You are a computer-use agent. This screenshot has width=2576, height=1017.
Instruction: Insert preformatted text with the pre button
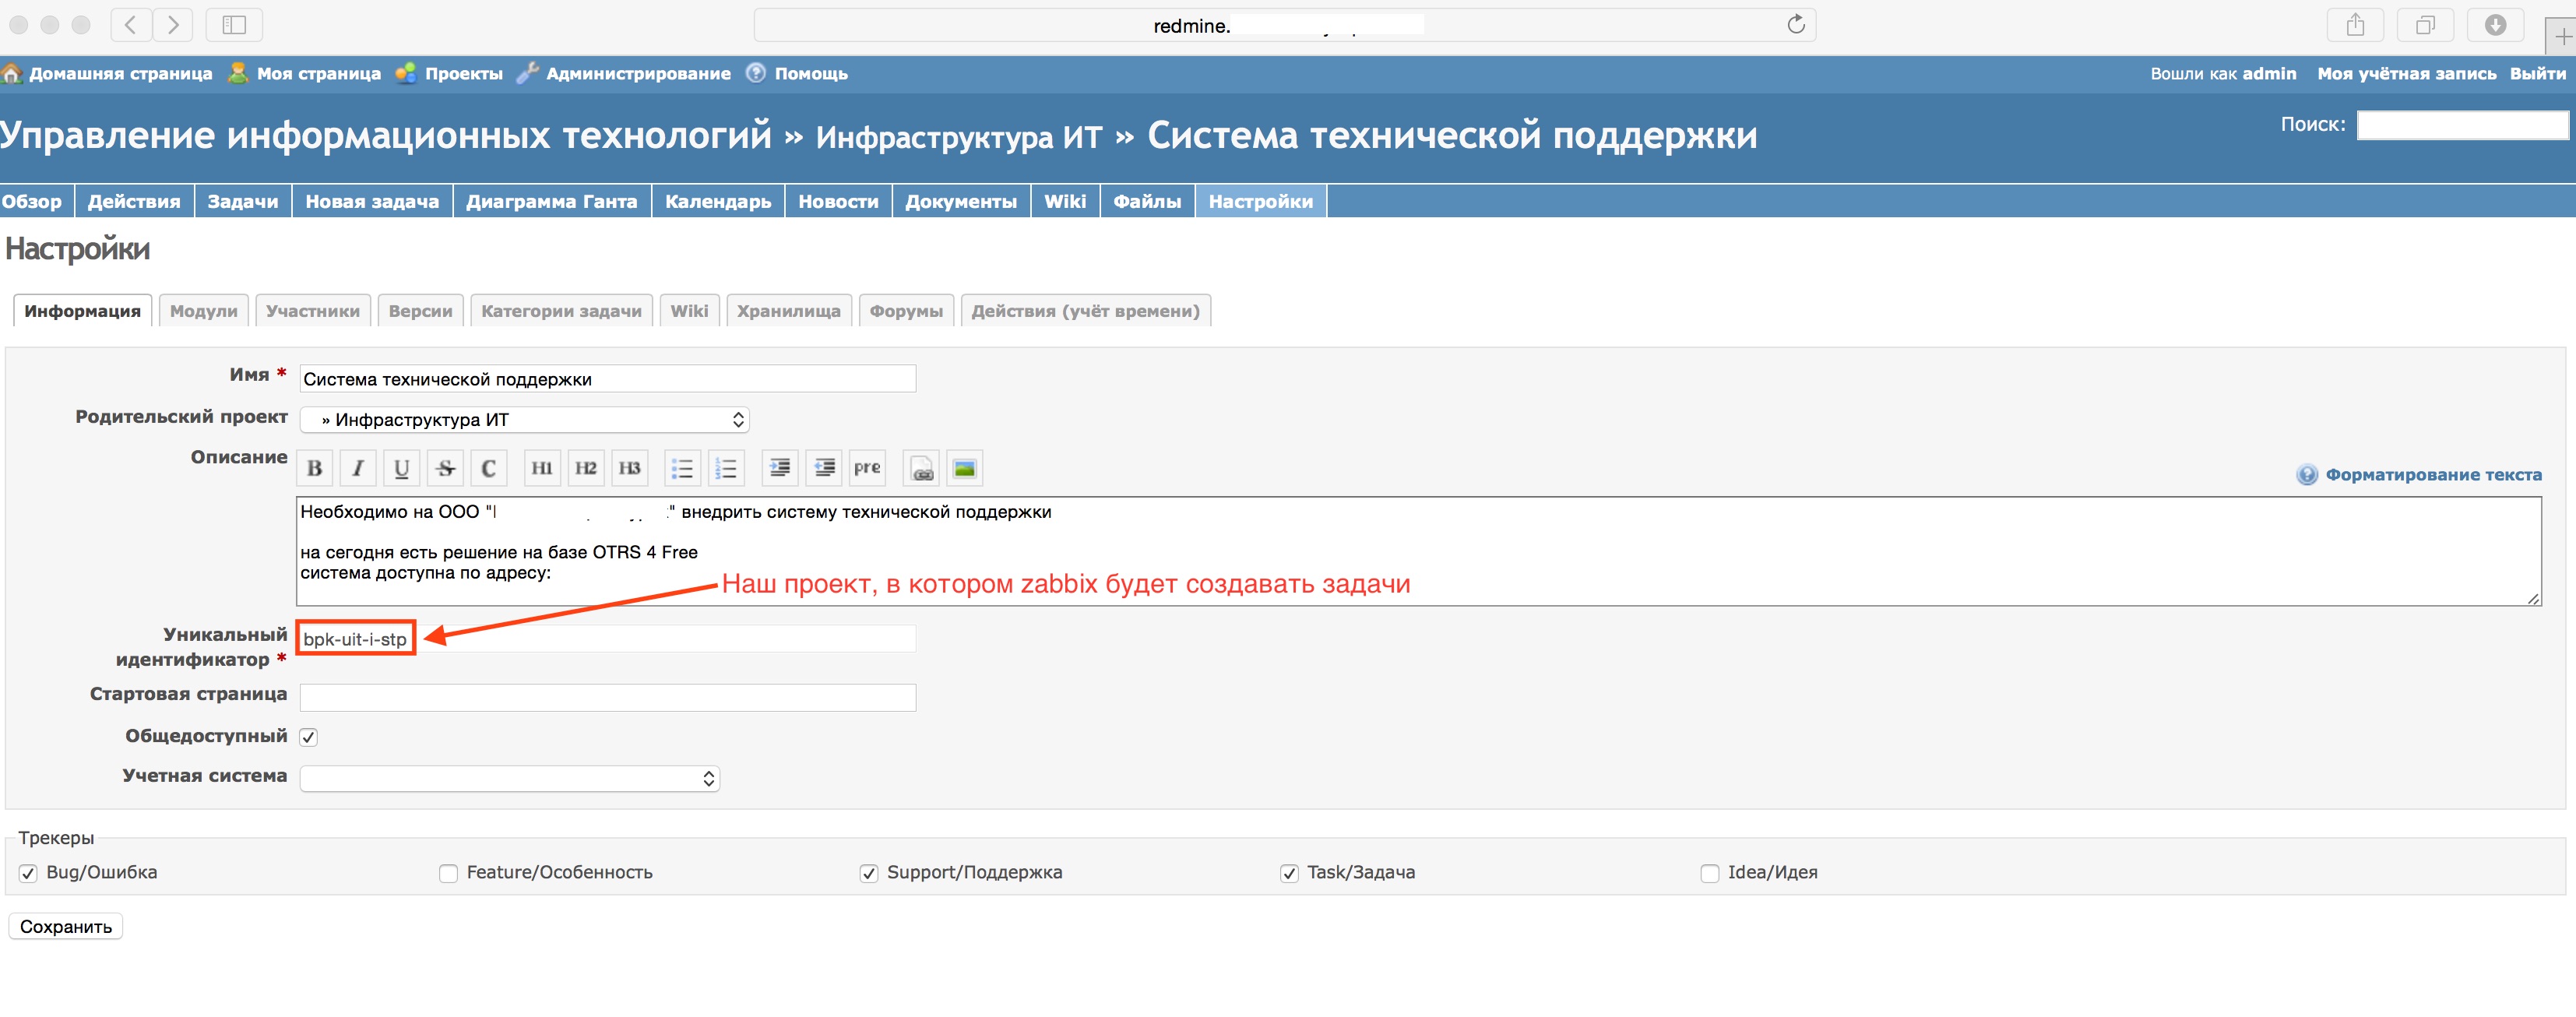[x=866, y=468]
